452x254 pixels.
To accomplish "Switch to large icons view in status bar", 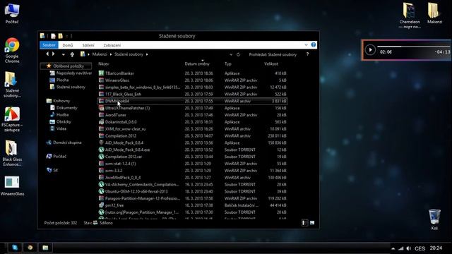I will pyautogui.click(x=312, y=223).
